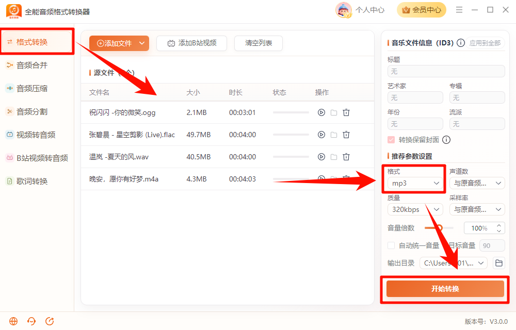This screenshot has width=516, height=330.
Task: Click the 大小 column header
Action: click(193, 92)
